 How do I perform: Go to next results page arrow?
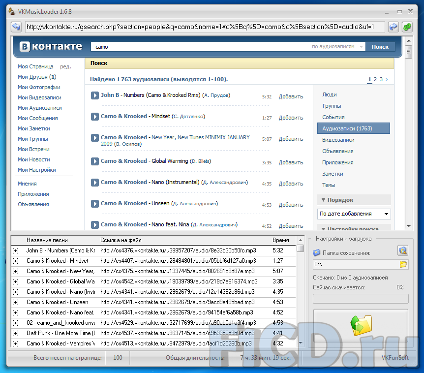pyautogui.click(x=387, y=79)
